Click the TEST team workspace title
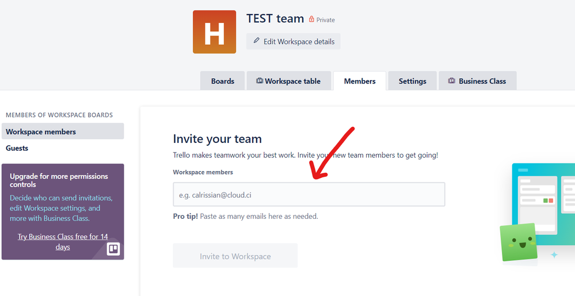The height and width of the screenshot is (296, 575). [275, 18]
